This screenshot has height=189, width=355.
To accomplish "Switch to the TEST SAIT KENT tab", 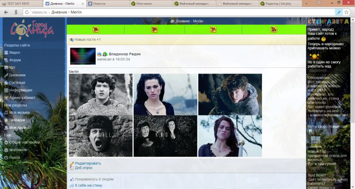I will pyautogui.click(x=21, y=4).
